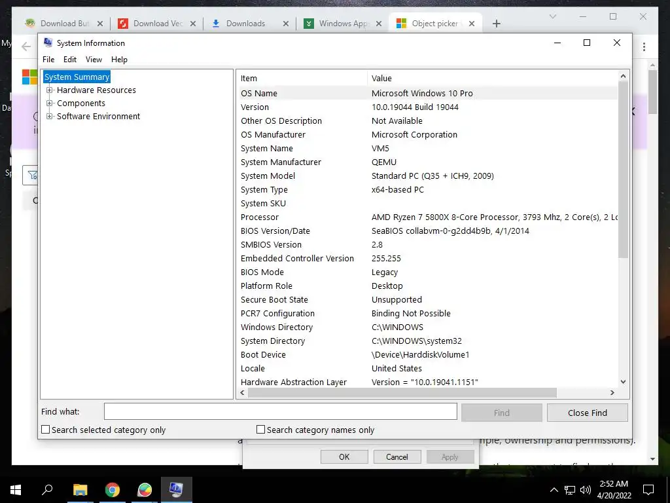This screenshot has width=670, height=503.
Task: Click Chrome page scrollbar thumb
Action: [652, 92]
